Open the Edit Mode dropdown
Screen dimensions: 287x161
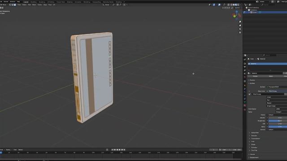(4, 5)
